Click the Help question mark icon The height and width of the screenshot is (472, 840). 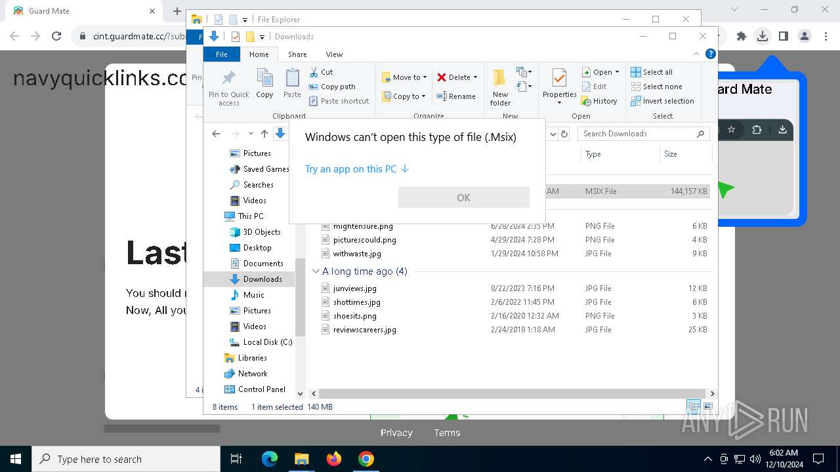coord(710,54)
